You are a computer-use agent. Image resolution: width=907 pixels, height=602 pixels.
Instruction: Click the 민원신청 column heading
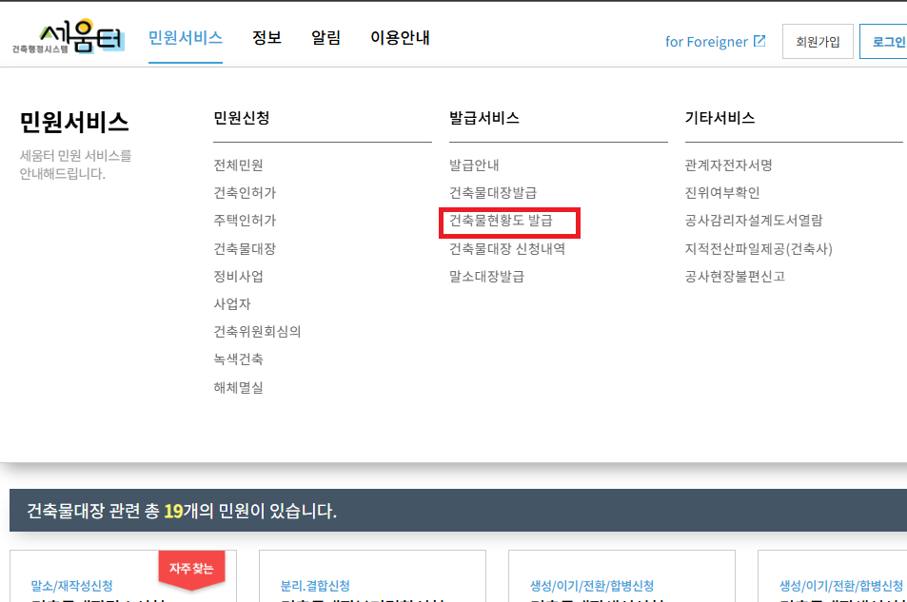coord(242,118)
